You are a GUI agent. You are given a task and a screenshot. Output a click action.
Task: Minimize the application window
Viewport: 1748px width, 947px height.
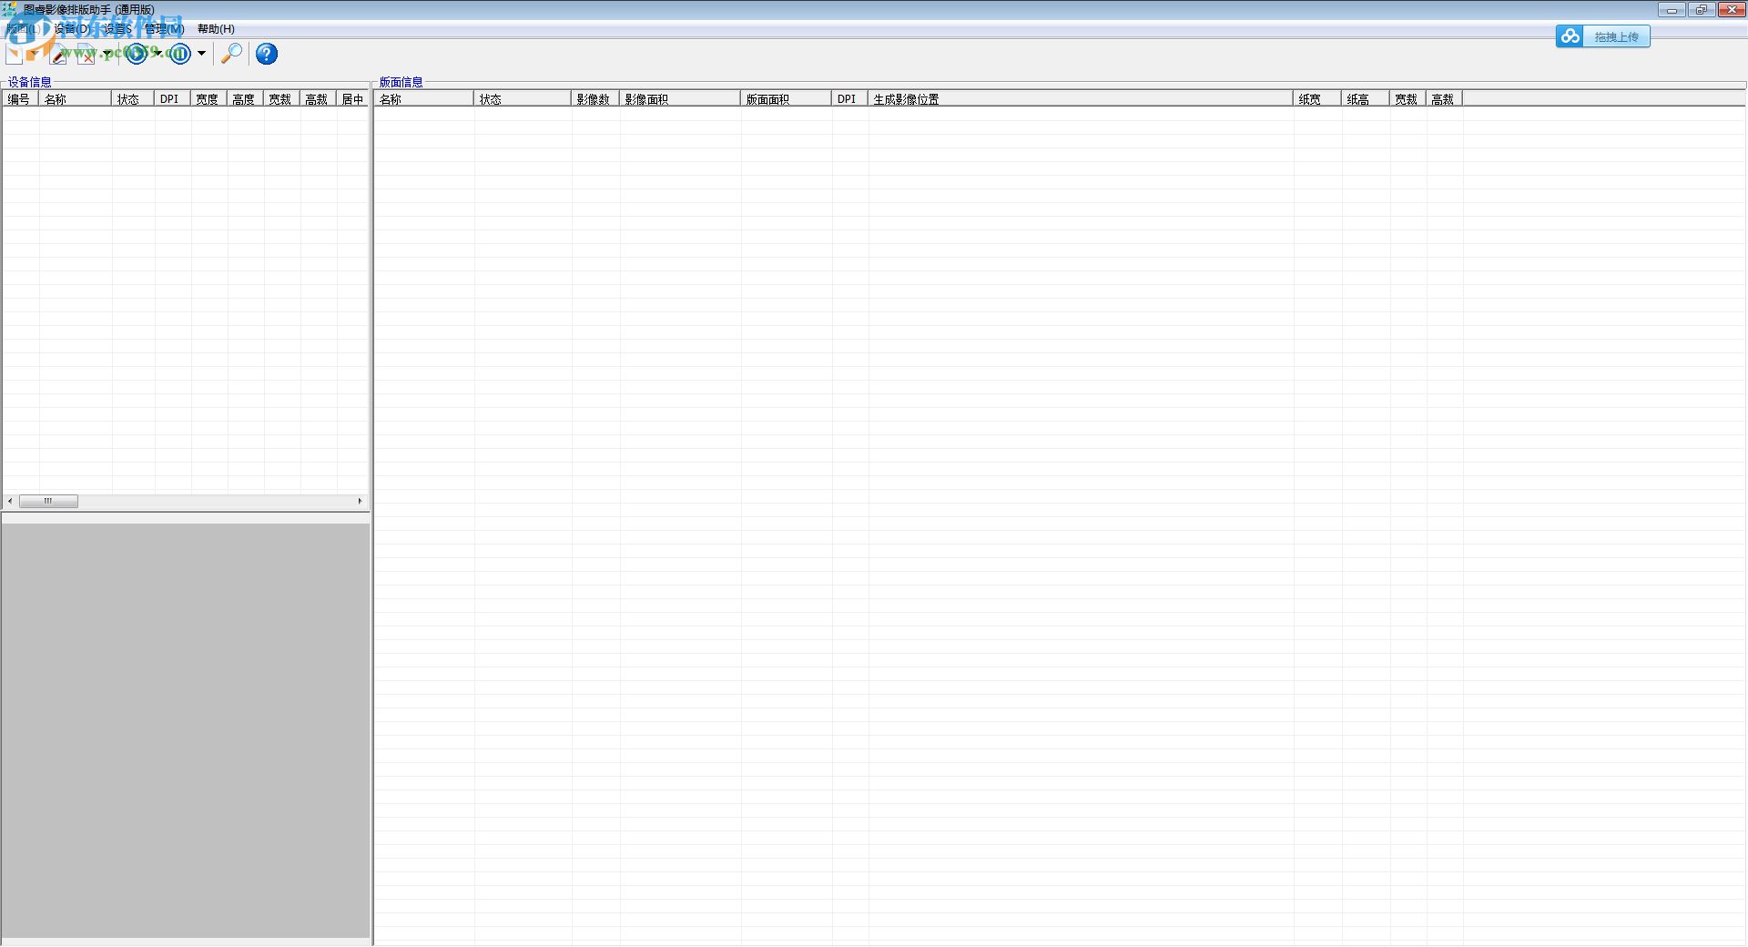pos(1672,10)
